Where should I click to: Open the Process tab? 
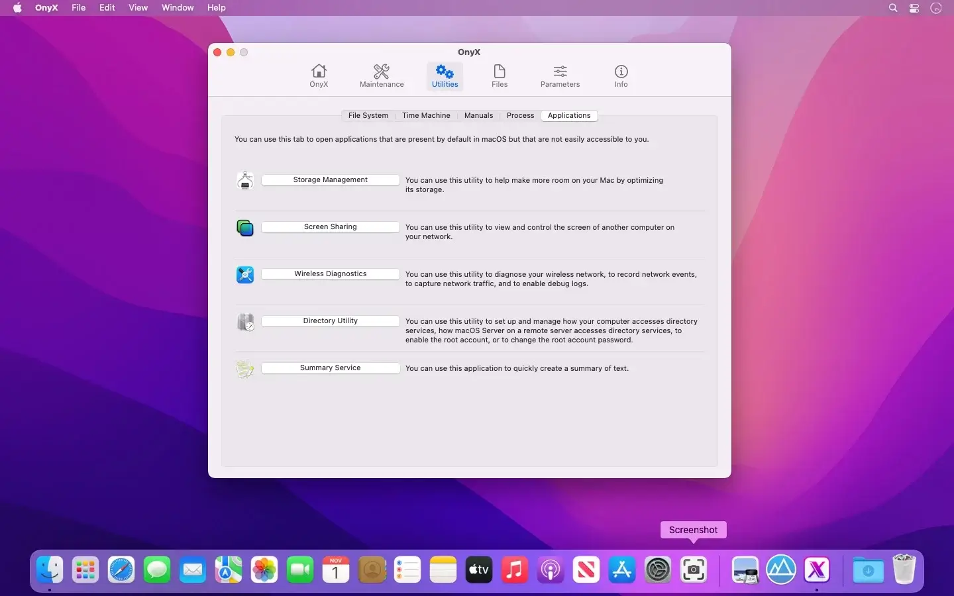520,115
